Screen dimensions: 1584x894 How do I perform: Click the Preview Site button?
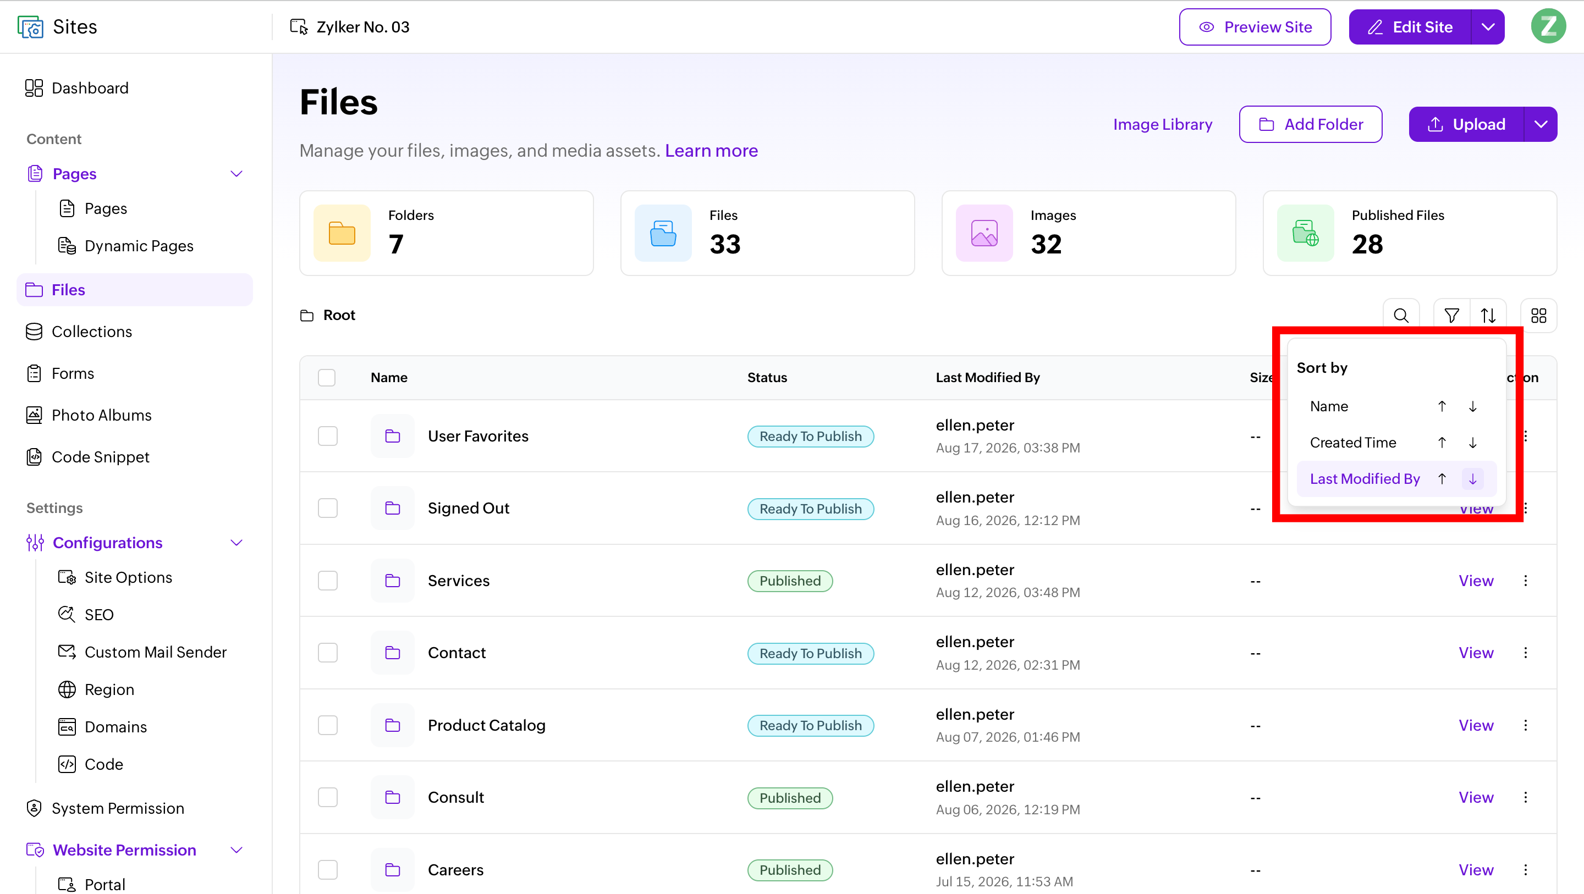(1255, 26)
